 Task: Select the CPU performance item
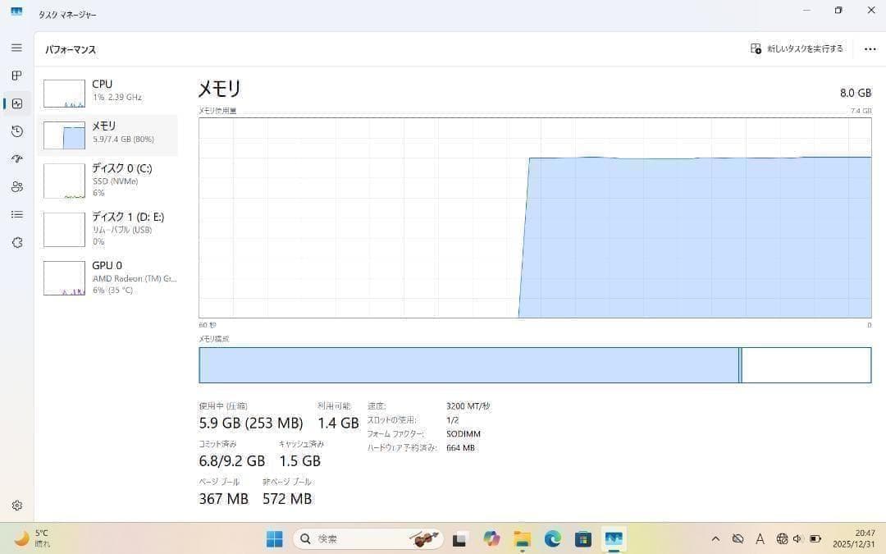[107, 91]
